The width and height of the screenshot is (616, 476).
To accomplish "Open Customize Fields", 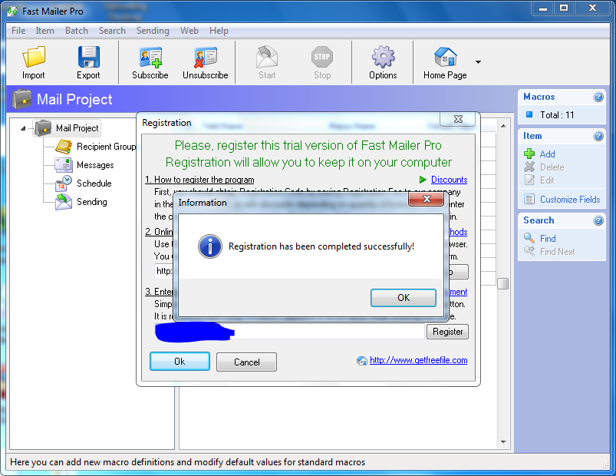I will 570,200.
